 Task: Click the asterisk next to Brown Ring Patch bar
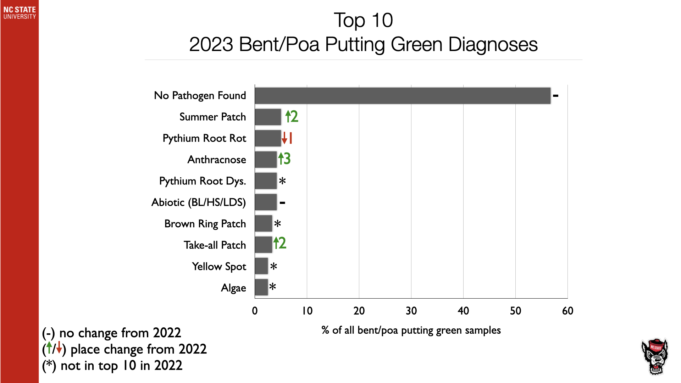[278, 224]
